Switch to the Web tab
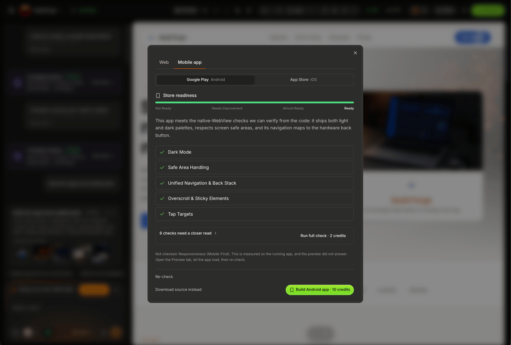The height and width of the screenshot is (345, 511). [x=164, y=62]
